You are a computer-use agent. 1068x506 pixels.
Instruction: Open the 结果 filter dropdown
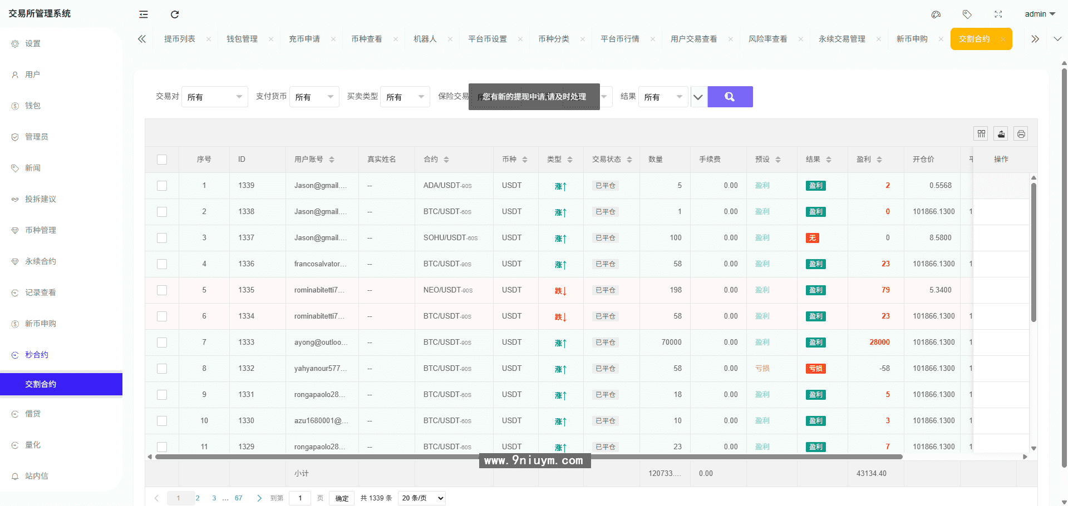[663, 96]
